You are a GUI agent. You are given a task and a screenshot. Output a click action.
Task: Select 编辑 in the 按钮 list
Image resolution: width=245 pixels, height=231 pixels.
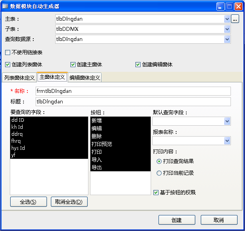pyautogui.click(x=121, y=128)
